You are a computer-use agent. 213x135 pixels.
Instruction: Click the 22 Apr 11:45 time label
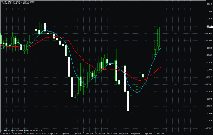(159, 134)
